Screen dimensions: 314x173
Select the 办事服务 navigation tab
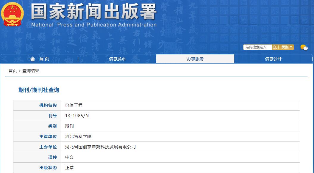click(x=195, y=59)
